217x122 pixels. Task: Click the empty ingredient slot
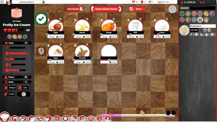pyautogui.click(x=109, y=51)
